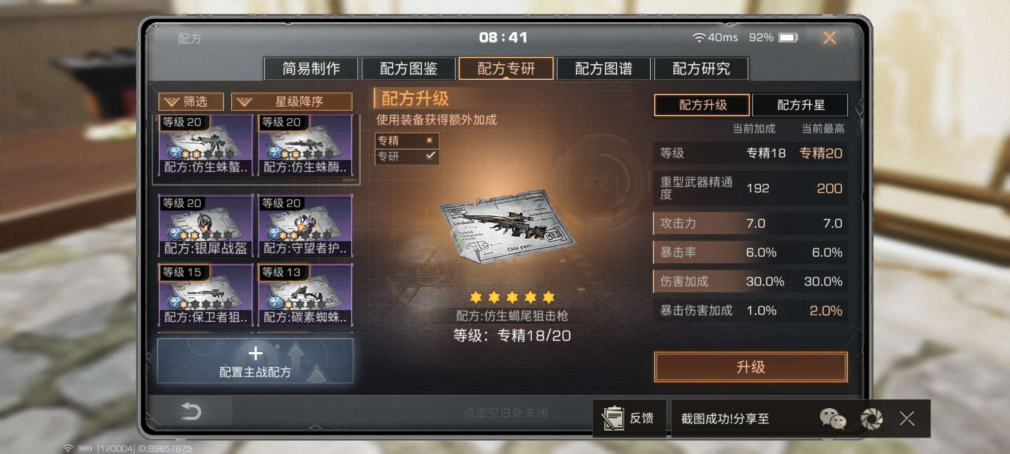Switch to 配方升星 sub-tab
1010x454 pixels.
(x=800, y=105)
